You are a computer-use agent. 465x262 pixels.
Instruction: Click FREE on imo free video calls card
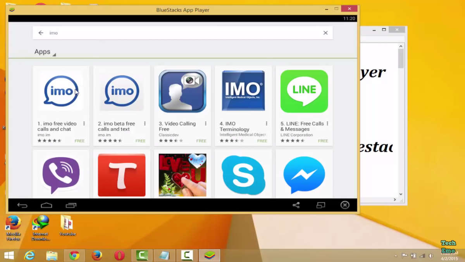(79, 141)
